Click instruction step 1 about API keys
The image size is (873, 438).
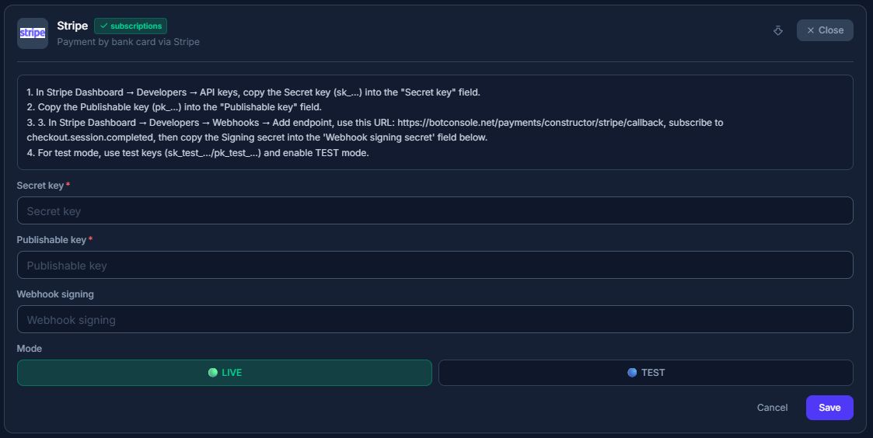click(253, 92)
